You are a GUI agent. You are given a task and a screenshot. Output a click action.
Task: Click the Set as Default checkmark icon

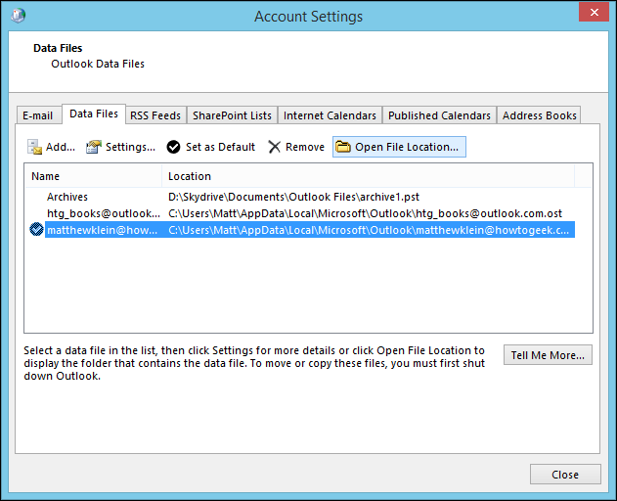[x=173, y=147]
